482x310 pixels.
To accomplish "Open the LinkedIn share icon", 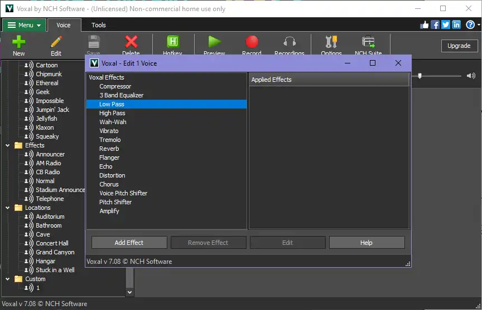I will pos(456,25).
